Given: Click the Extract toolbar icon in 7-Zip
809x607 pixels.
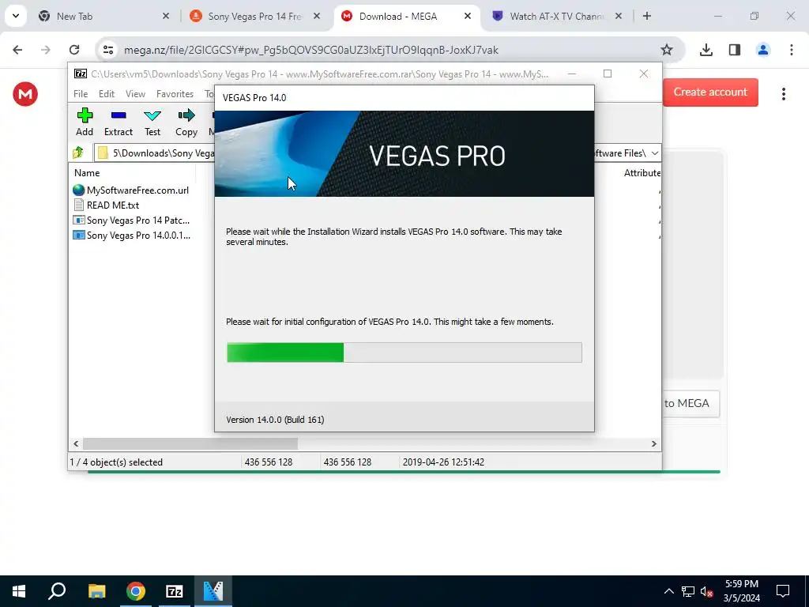Looking at the screenshot, I should [119, 123].
